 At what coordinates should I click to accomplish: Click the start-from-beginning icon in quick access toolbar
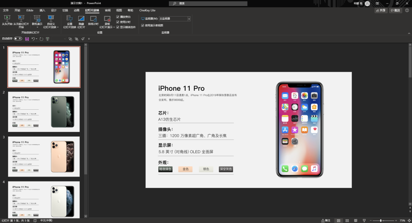coord(48,39)
